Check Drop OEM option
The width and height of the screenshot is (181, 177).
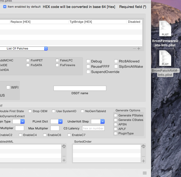coord(30,111)
